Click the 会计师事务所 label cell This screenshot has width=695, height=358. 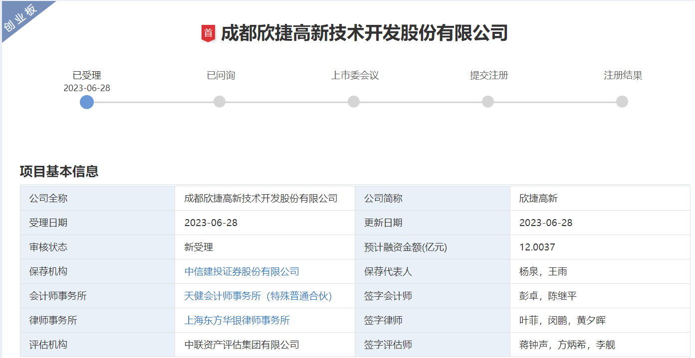(x=98, y=296)
